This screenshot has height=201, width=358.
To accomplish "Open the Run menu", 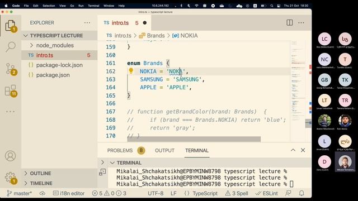I will (x=81, y=6).
